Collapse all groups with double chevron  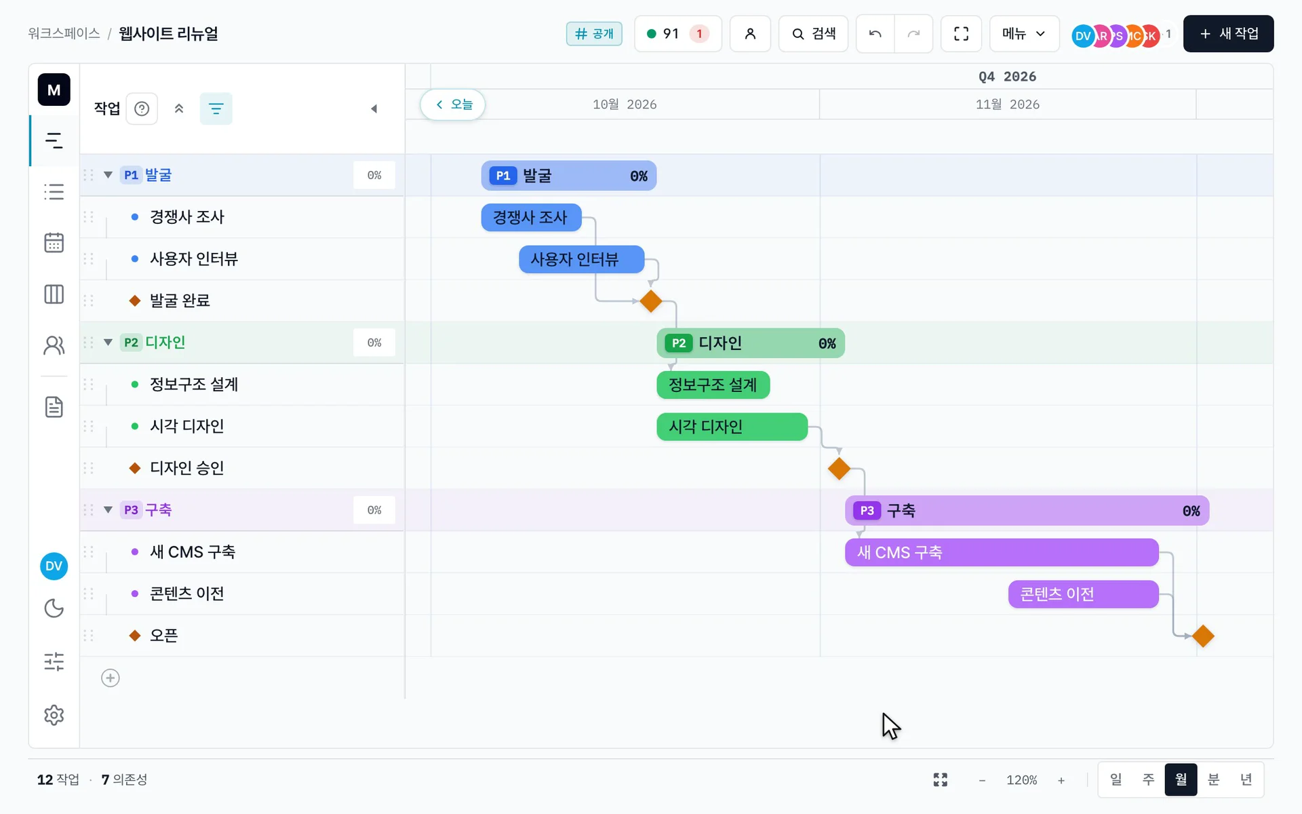point(179,109)
